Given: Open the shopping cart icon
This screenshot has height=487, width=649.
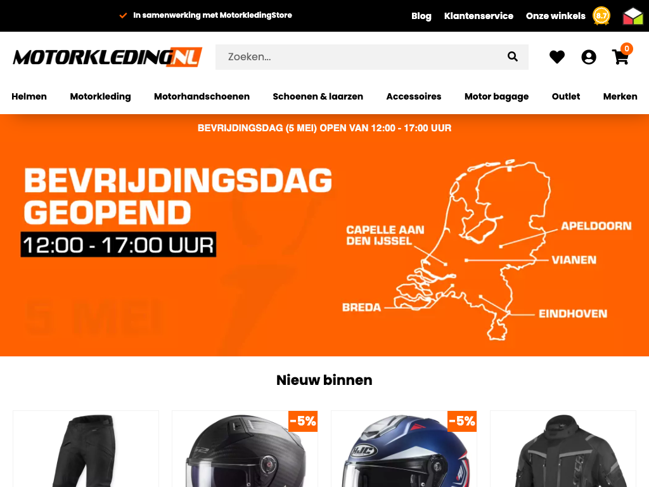Looking at the screenshot, I should pos(620,56).
